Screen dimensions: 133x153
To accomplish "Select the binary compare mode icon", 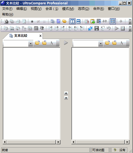I will click(58, 21).
